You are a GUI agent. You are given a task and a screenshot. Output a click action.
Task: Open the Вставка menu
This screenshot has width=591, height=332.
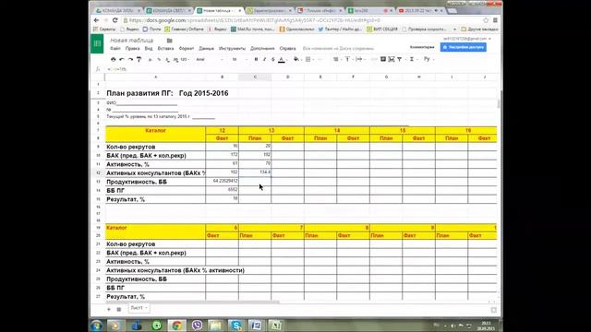[166, 49]
